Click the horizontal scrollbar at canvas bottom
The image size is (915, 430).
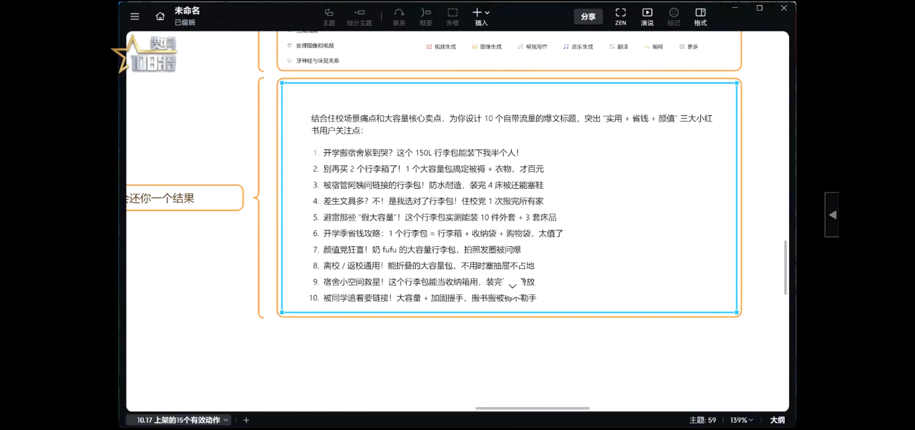(x=532, y=409)
